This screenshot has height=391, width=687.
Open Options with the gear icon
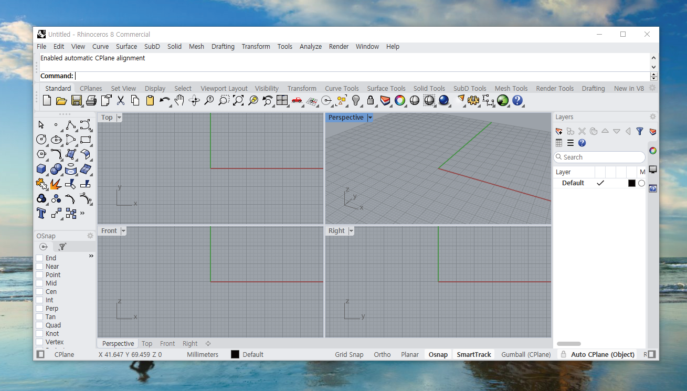click(x=473, y=101)
